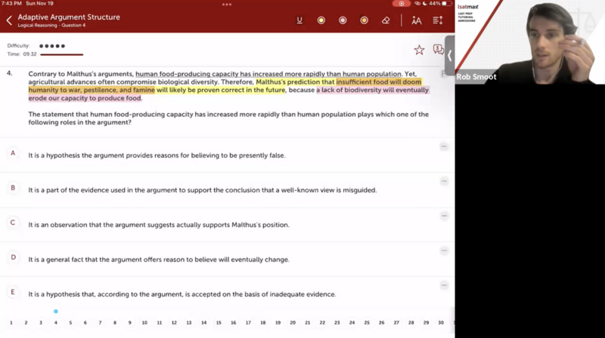Open the text size settings

417,20
